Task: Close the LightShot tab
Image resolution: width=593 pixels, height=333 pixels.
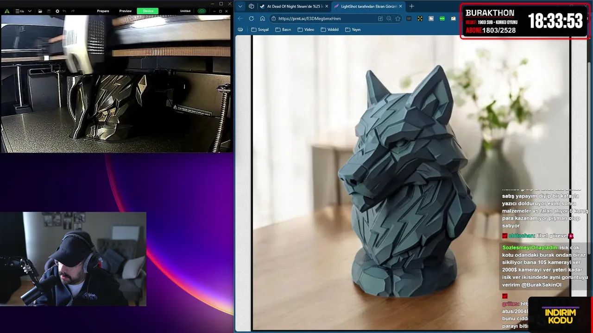Action: click(400, 6)
